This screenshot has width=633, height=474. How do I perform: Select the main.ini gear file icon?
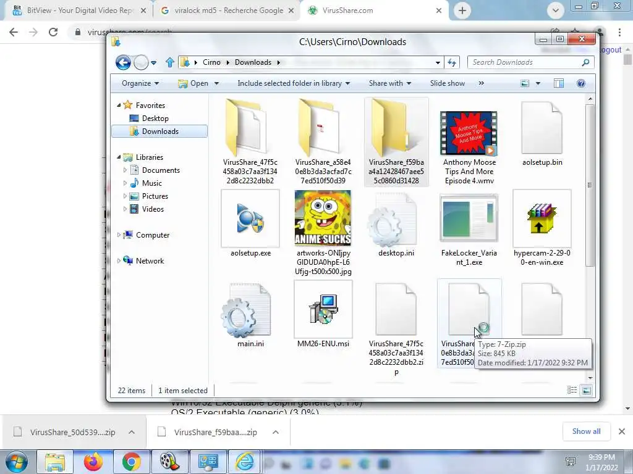(x=246, y=310)
